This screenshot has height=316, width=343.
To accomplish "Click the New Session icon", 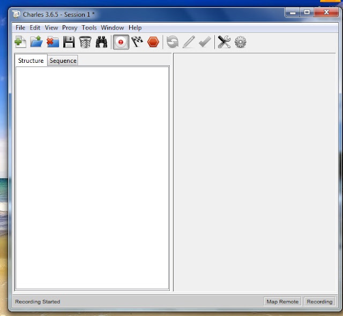I will click(x=20, y=42).
